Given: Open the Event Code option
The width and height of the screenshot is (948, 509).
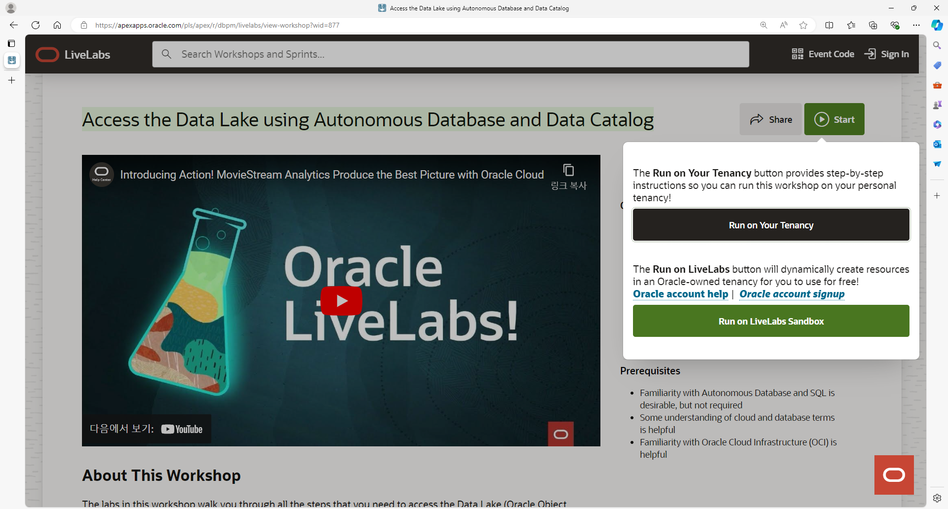Looking at the screenshot, I should [x=823, y=54].
